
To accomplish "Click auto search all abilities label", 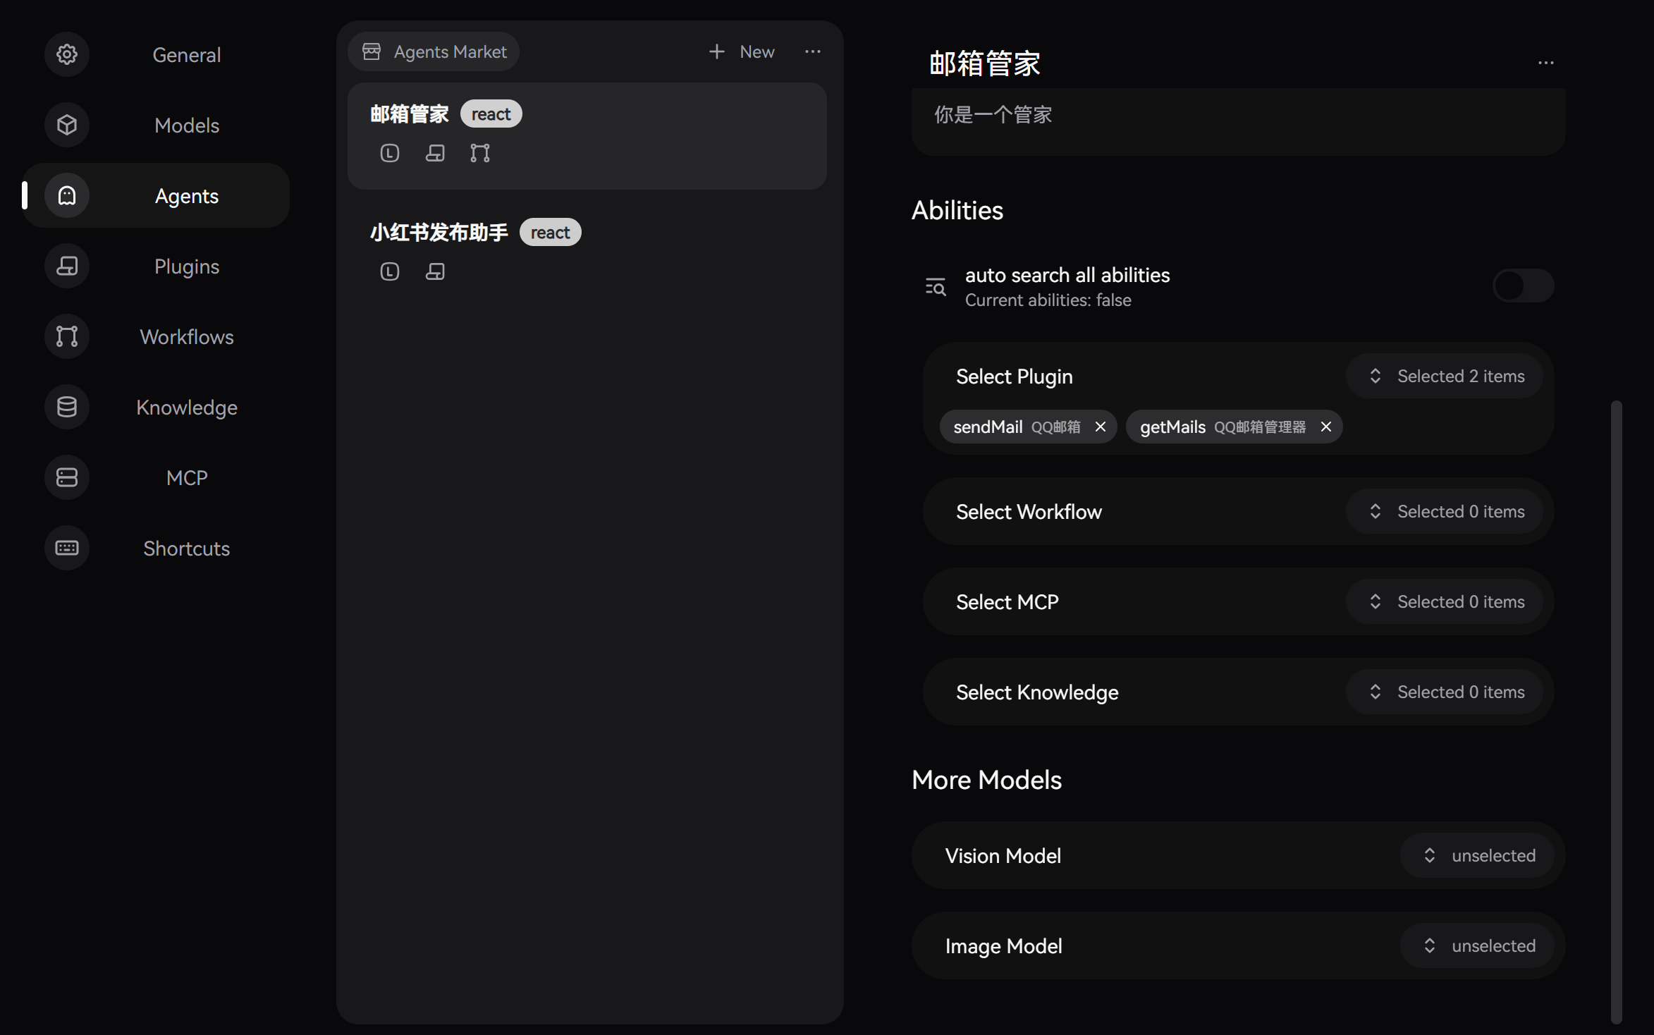I will tap(1067, 274).
